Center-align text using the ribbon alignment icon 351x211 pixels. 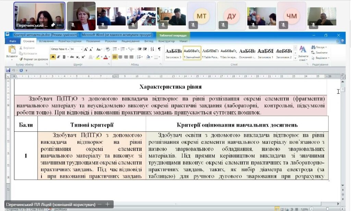point(120,57)
